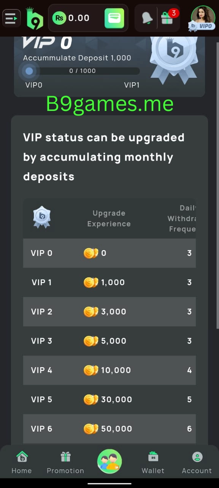Select the VIP 6 row with 50,000

109,429
